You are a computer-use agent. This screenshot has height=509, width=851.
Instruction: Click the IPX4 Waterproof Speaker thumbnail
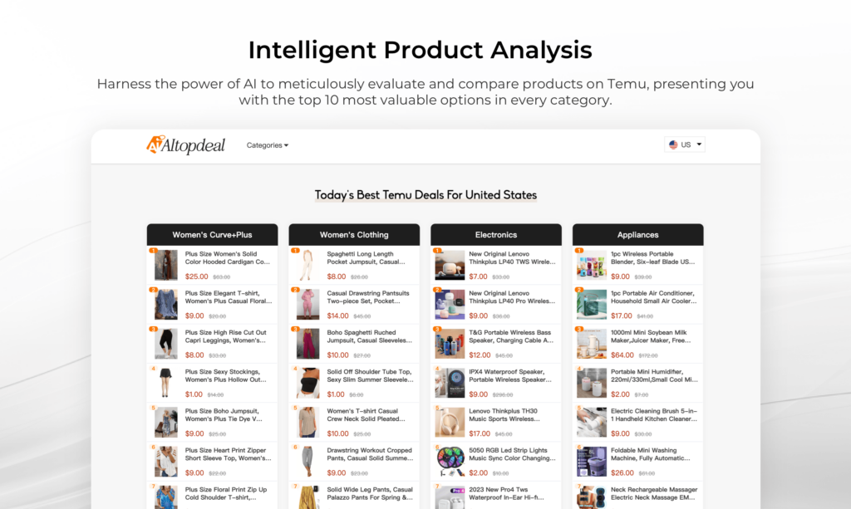pos(450,383)
